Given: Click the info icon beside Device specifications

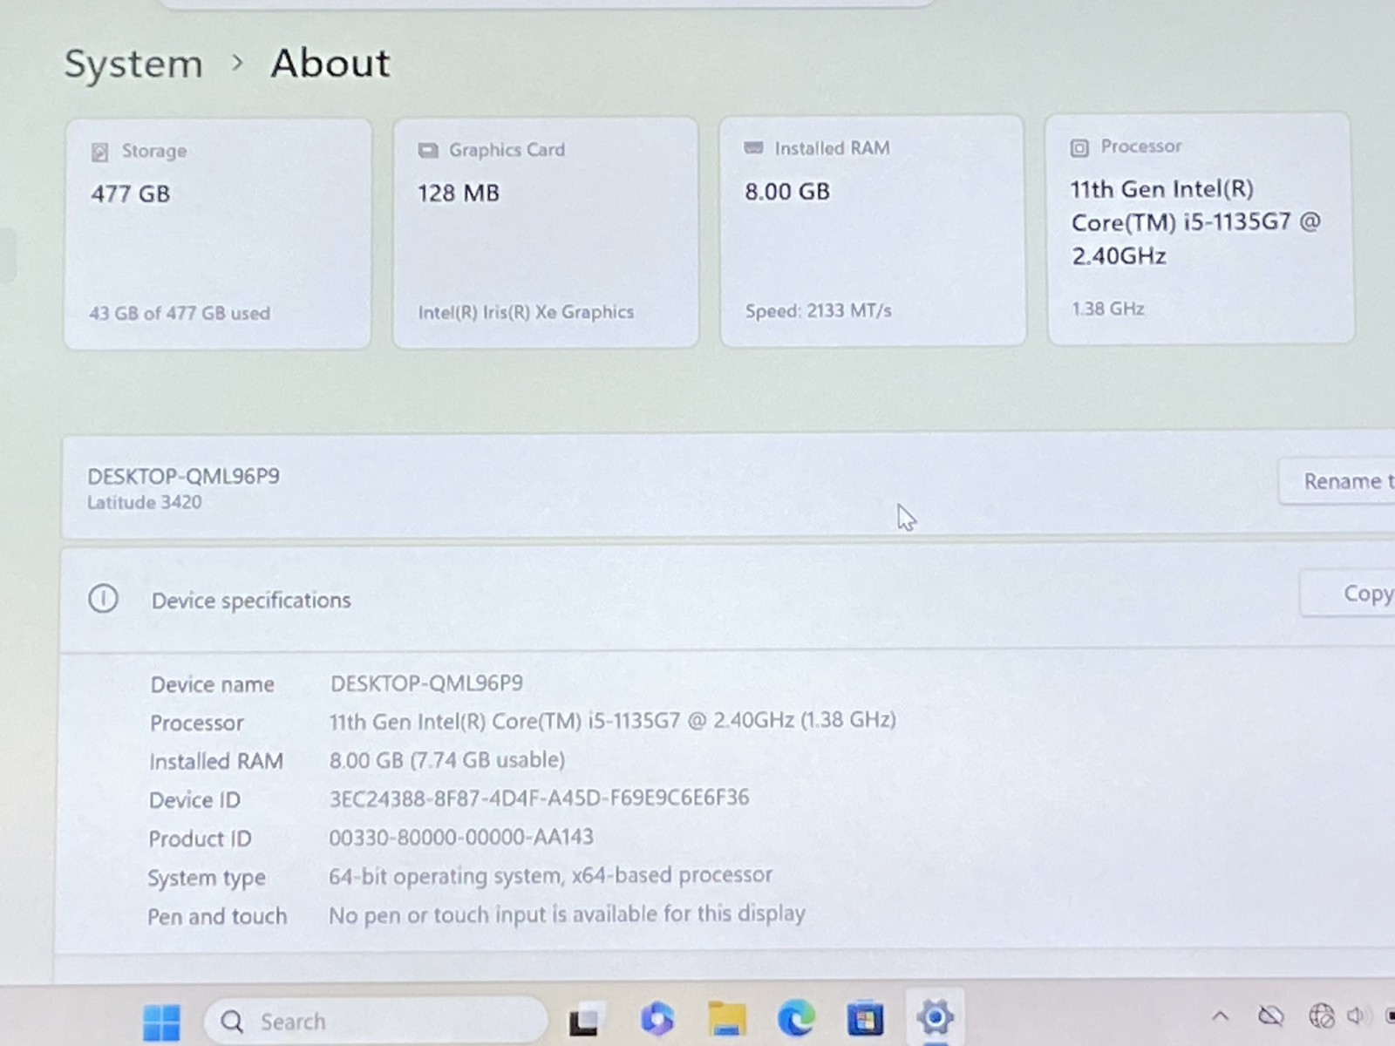Looking at the screenshot, I should pyautogui.click(x=103, y=599).
